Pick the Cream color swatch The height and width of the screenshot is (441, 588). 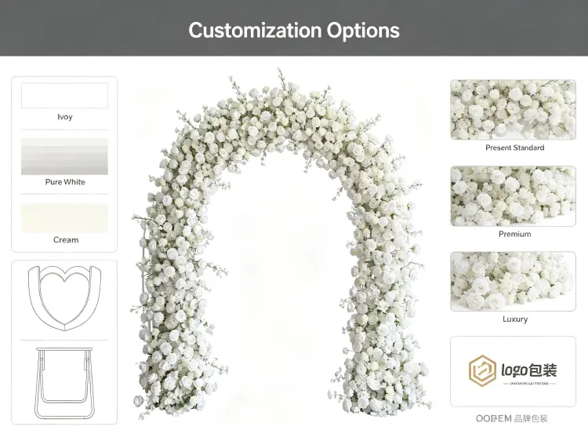tap(64, 218)
